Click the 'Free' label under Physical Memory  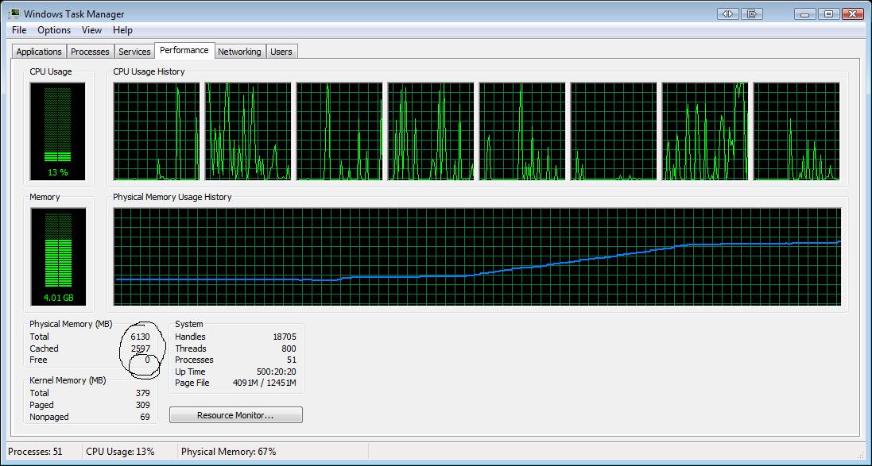pyautogui.click(x=38, y=360)
